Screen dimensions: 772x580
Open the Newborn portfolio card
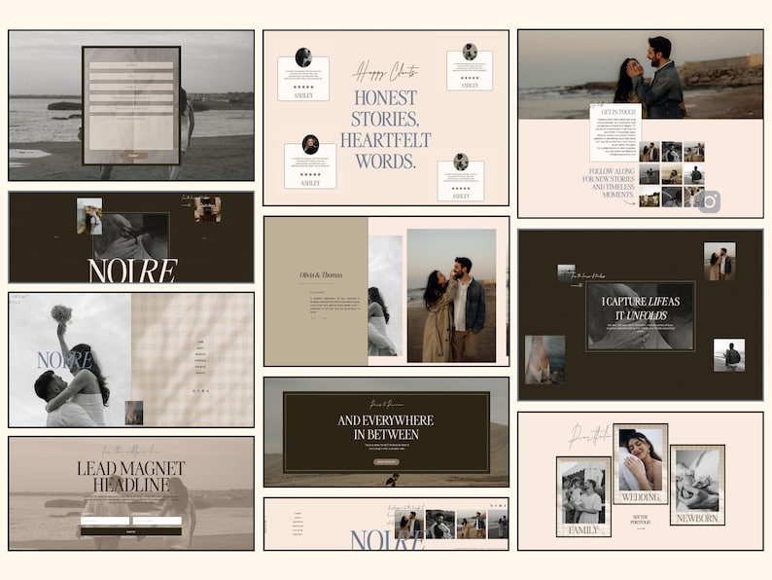(x=697, y=486)
